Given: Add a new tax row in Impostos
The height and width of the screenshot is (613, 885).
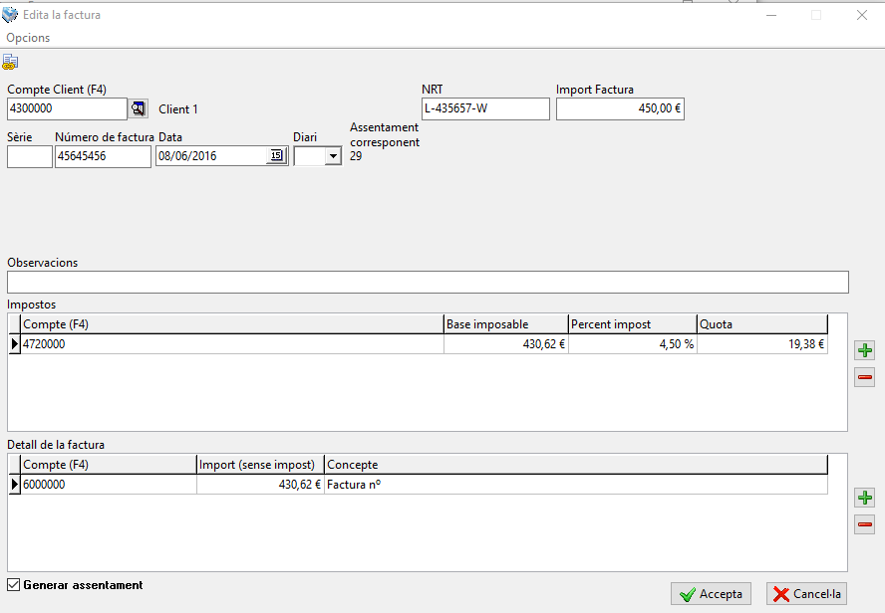Looking at the screenshot, I should (865, 350).
